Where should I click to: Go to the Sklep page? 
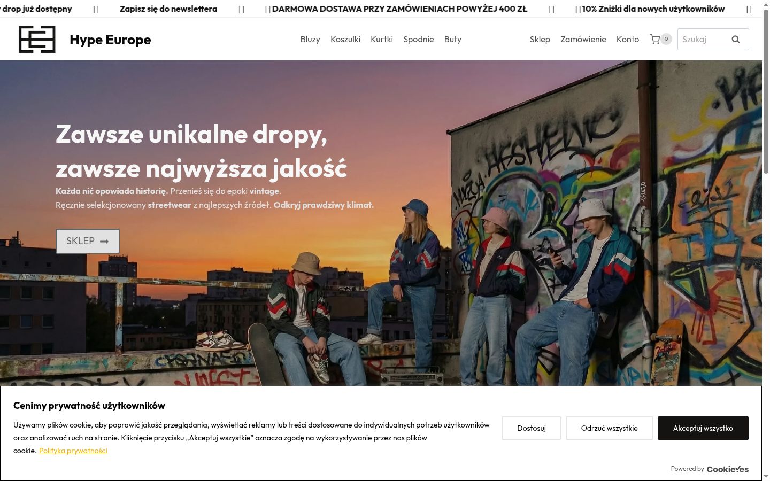540,39
